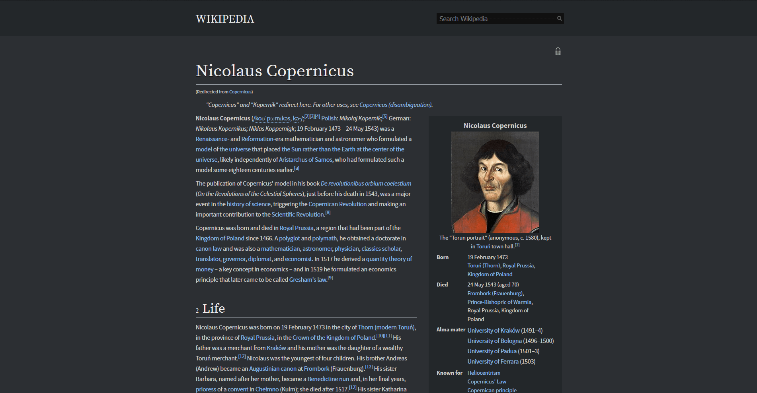Open the Heliocentrism link in the infobox

pyautogui.click(x=484, y=373)
